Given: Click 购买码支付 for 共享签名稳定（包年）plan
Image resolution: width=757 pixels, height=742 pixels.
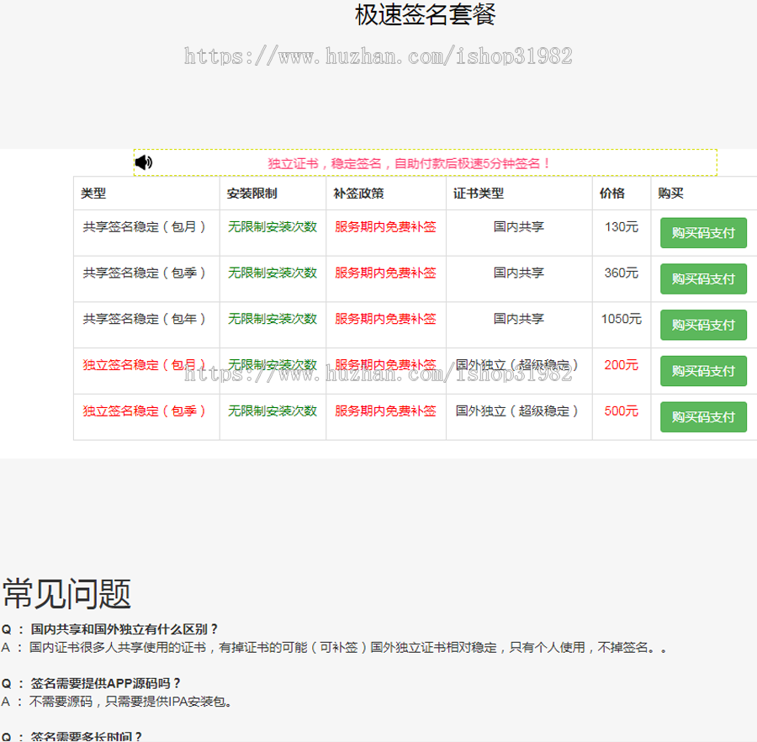Looking at the screenshot, I should [x=703, y=325].
